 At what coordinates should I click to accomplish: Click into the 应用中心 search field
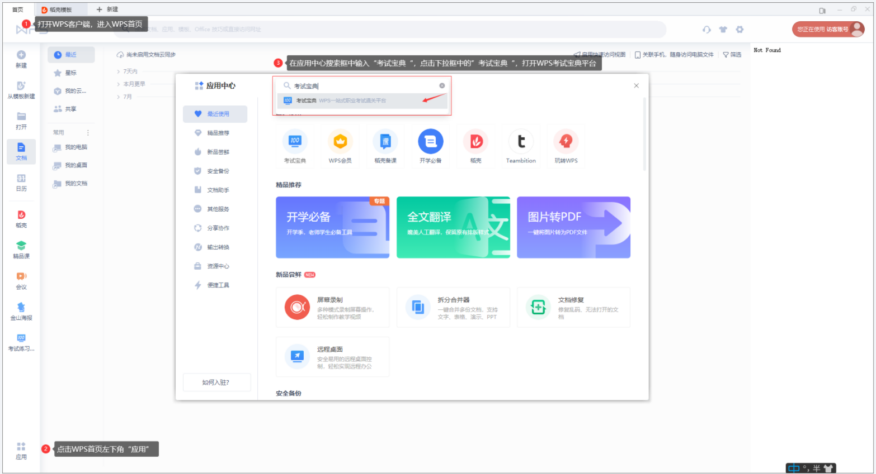(364, 86)
